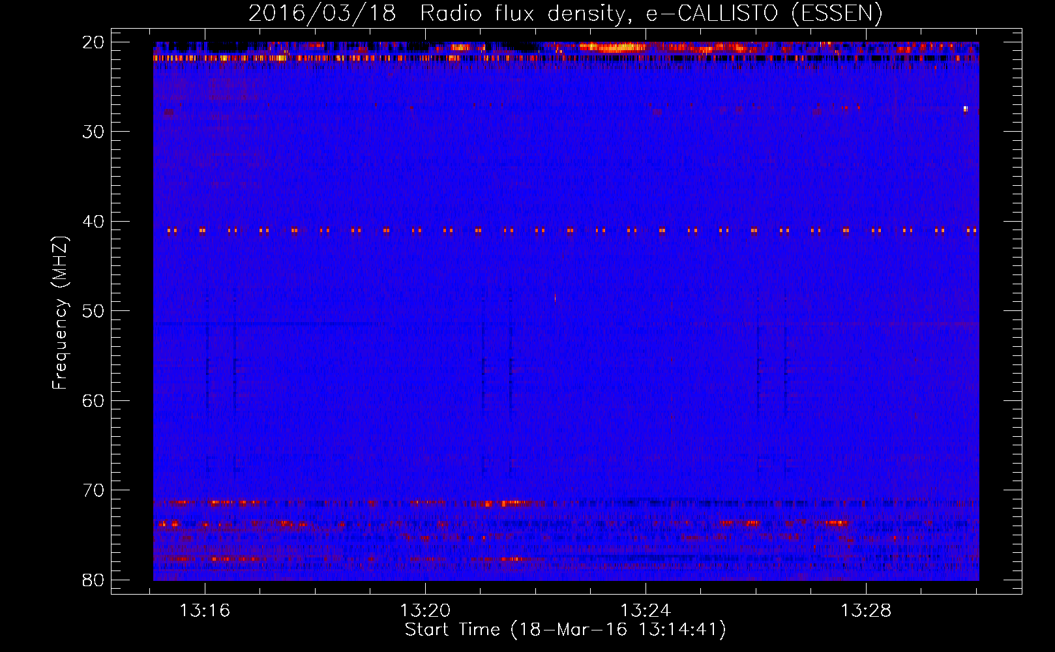
Task: Click the 70 frequency tick label
Action: click(x=93, y=490)
